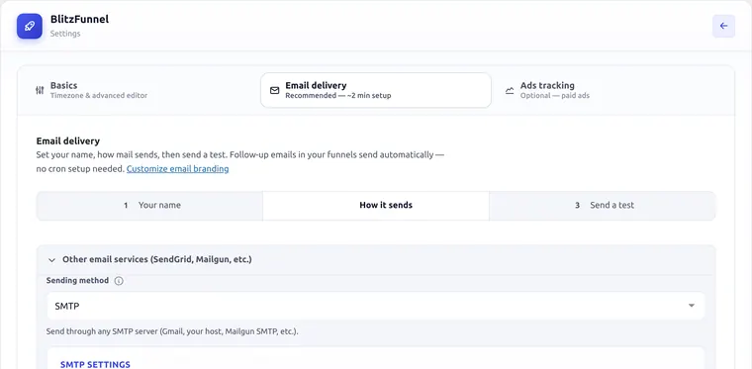The width and height of the screenshot is (752, 369).
Task: Click the Sending method label
Action: click(x=77, y=280)
